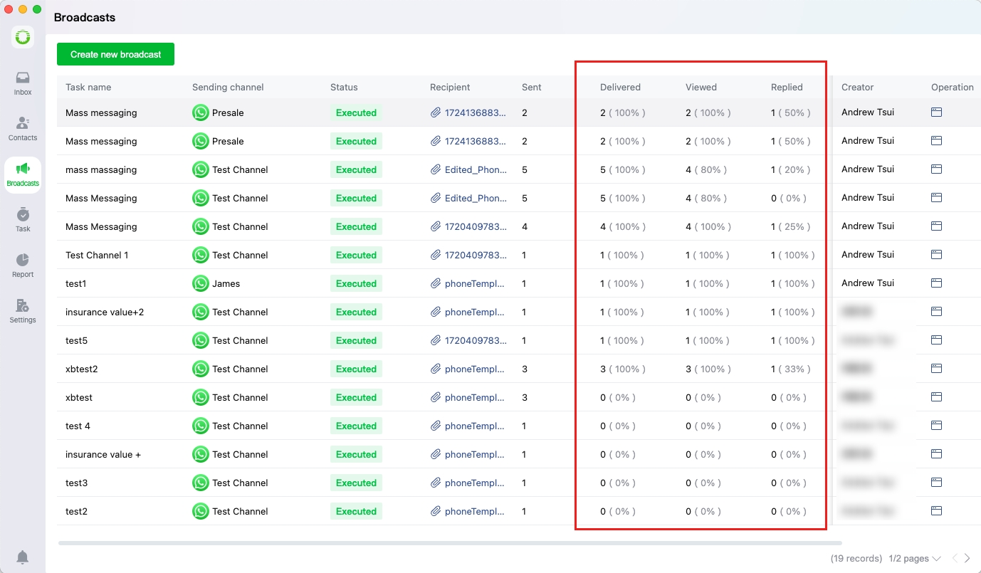Open Contacts in the sidebar
This screenshot has height=573, width=981.
coord(23,128)
